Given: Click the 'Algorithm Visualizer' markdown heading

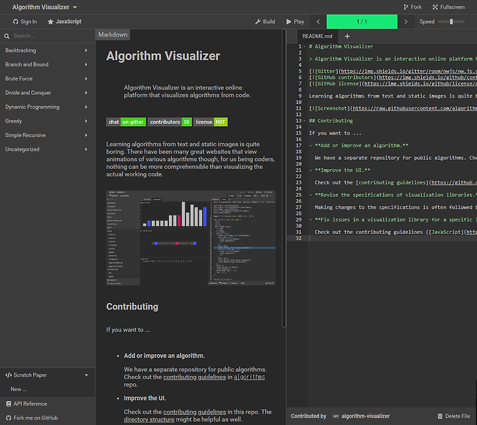Looking at the screenshot, I should (x=163, y=56).
